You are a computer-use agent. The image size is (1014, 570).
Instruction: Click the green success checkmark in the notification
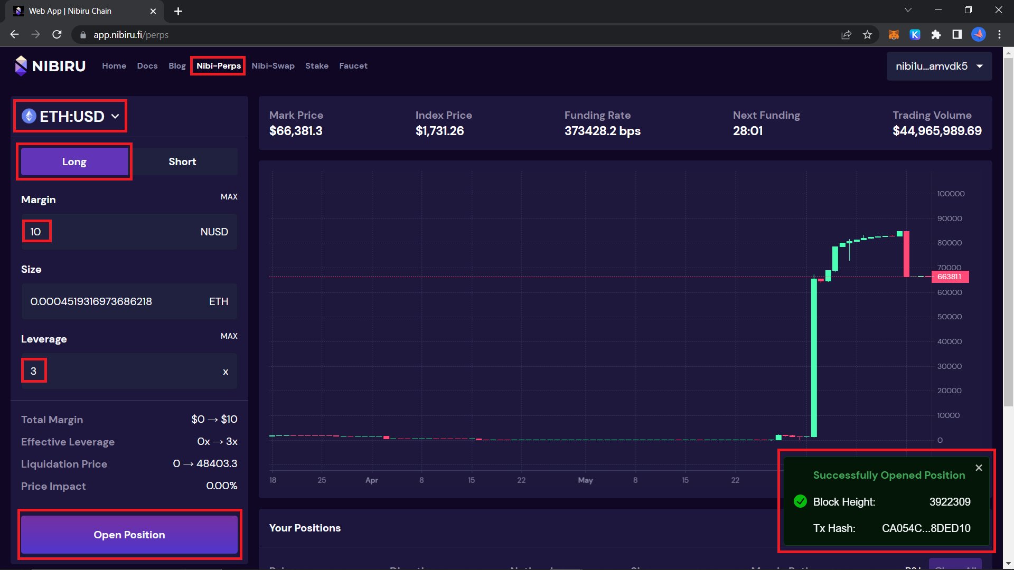(x=800, y=502)
